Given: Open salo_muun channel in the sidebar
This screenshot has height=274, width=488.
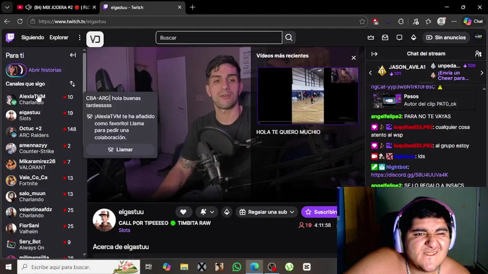Looking at the screenshot, I should (x=41, y=196).
